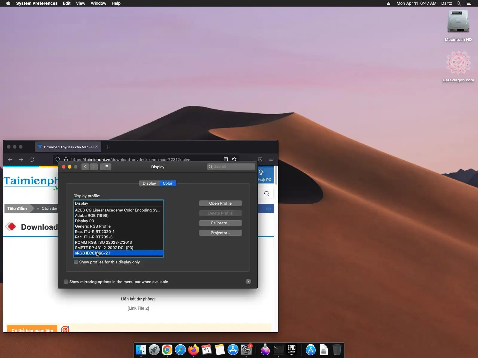Select the Rec. ITU-R BT.709-5 profile

(x=119, y=237)
